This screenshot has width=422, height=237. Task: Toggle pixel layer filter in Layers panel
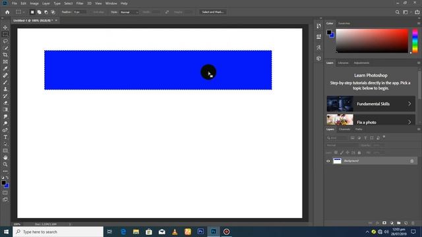click(x=353, y=138)
